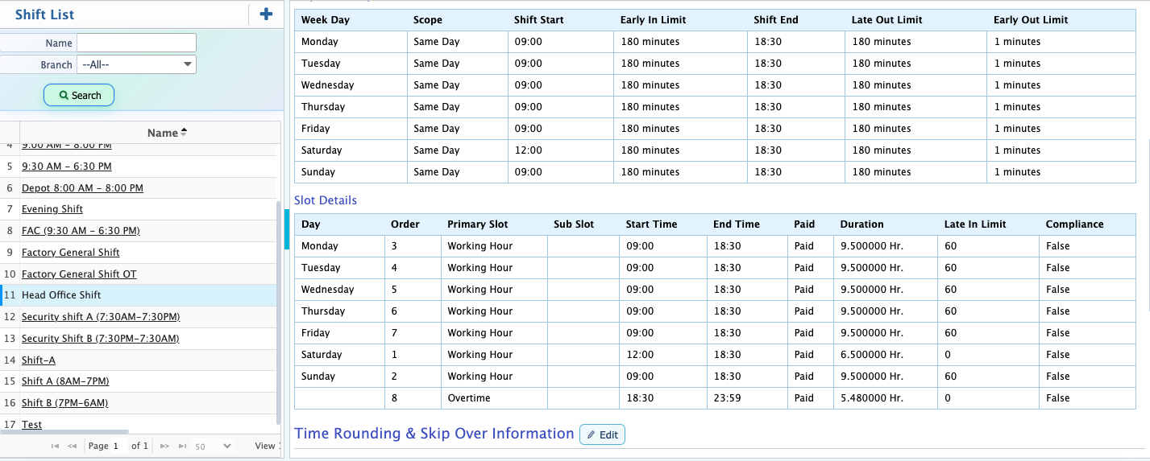
Task: Open the Shift–A link
Action: (39, 360)
